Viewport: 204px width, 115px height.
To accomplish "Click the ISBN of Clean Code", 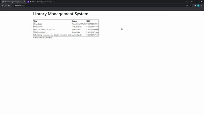I will pos(92,24).
